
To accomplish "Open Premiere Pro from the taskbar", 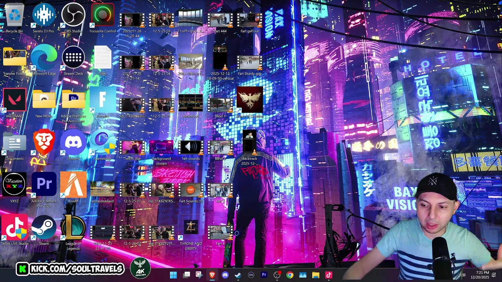I will 264,275.
